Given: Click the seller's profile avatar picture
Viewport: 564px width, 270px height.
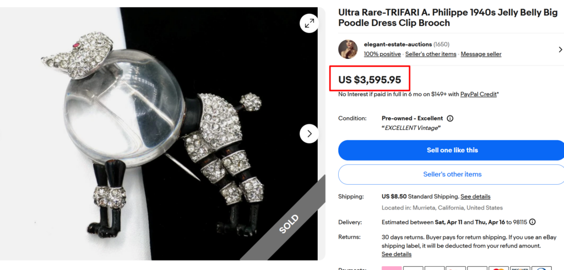Looking at the screenshot, I should point(348,49).
